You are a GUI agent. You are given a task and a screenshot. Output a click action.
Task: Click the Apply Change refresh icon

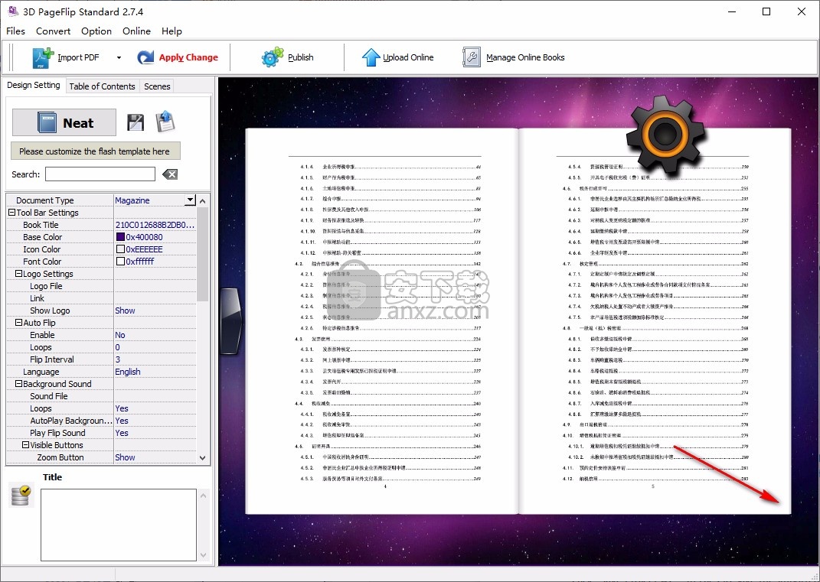click(145, 57)
